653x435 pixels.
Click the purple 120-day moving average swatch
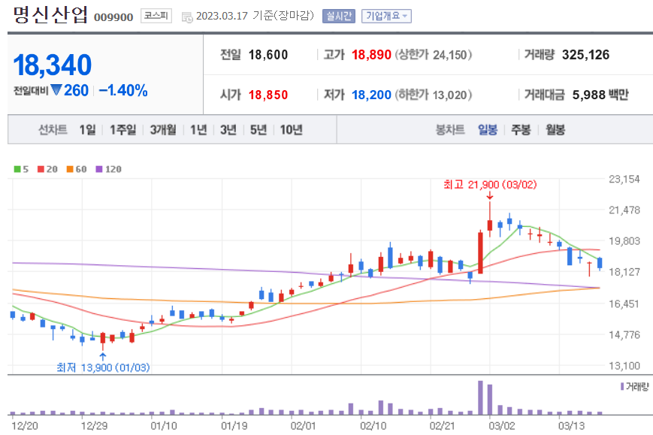[x=99, y=169]
